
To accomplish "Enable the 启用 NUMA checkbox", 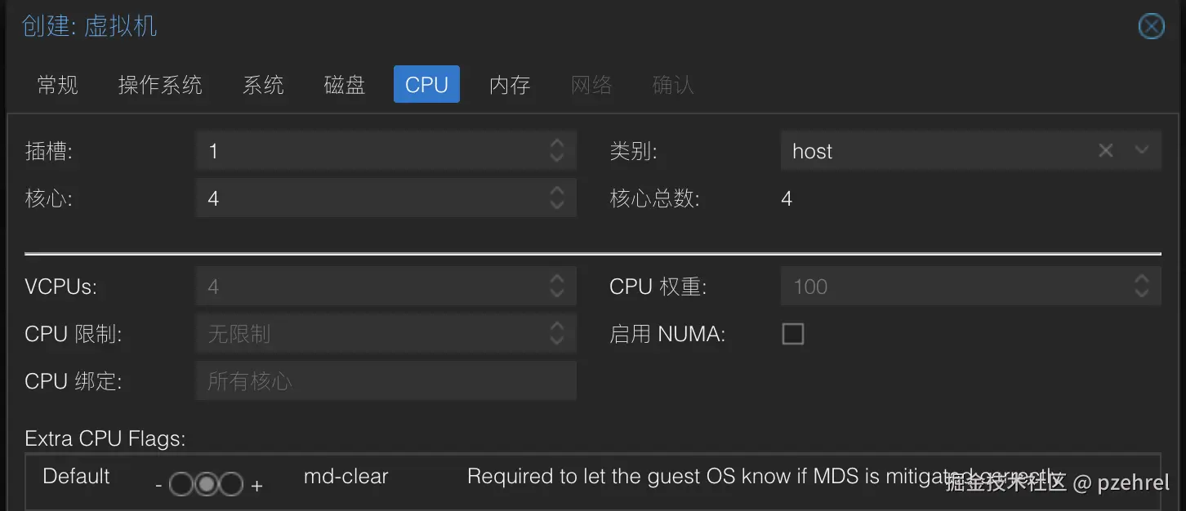I will click(792, 333).
